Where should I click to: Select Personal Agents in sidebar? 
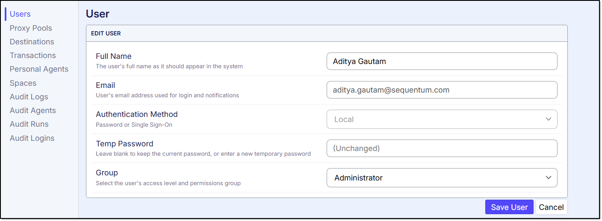coord(39,69)
